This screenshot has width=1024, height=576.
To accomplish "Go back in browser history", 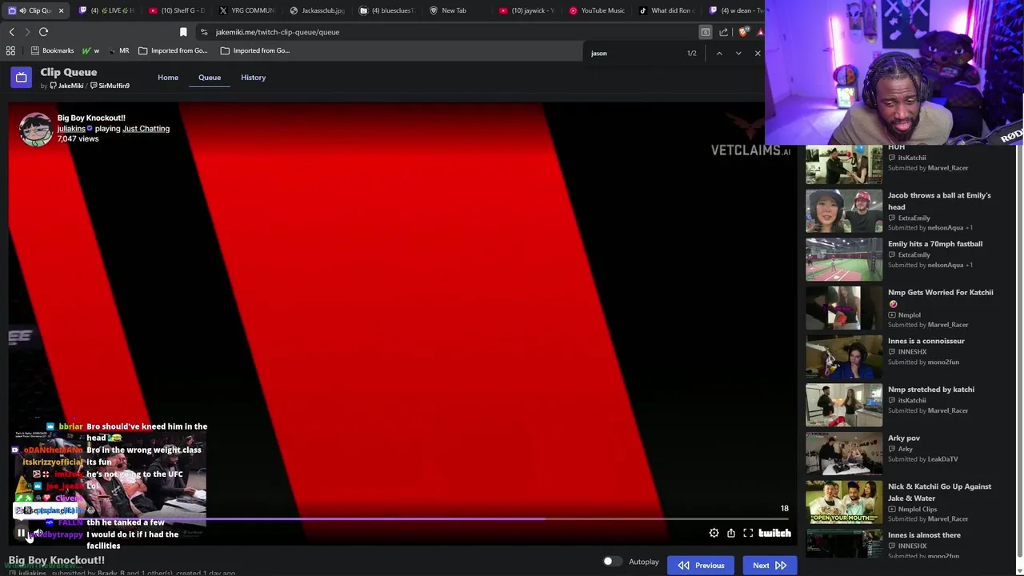I will click(x=11, y=32).
